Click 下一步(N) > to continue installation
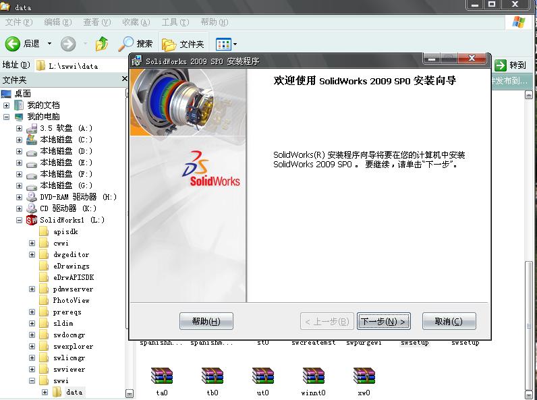The height and width of the screenshot is (400, 537). click(384, 321)
